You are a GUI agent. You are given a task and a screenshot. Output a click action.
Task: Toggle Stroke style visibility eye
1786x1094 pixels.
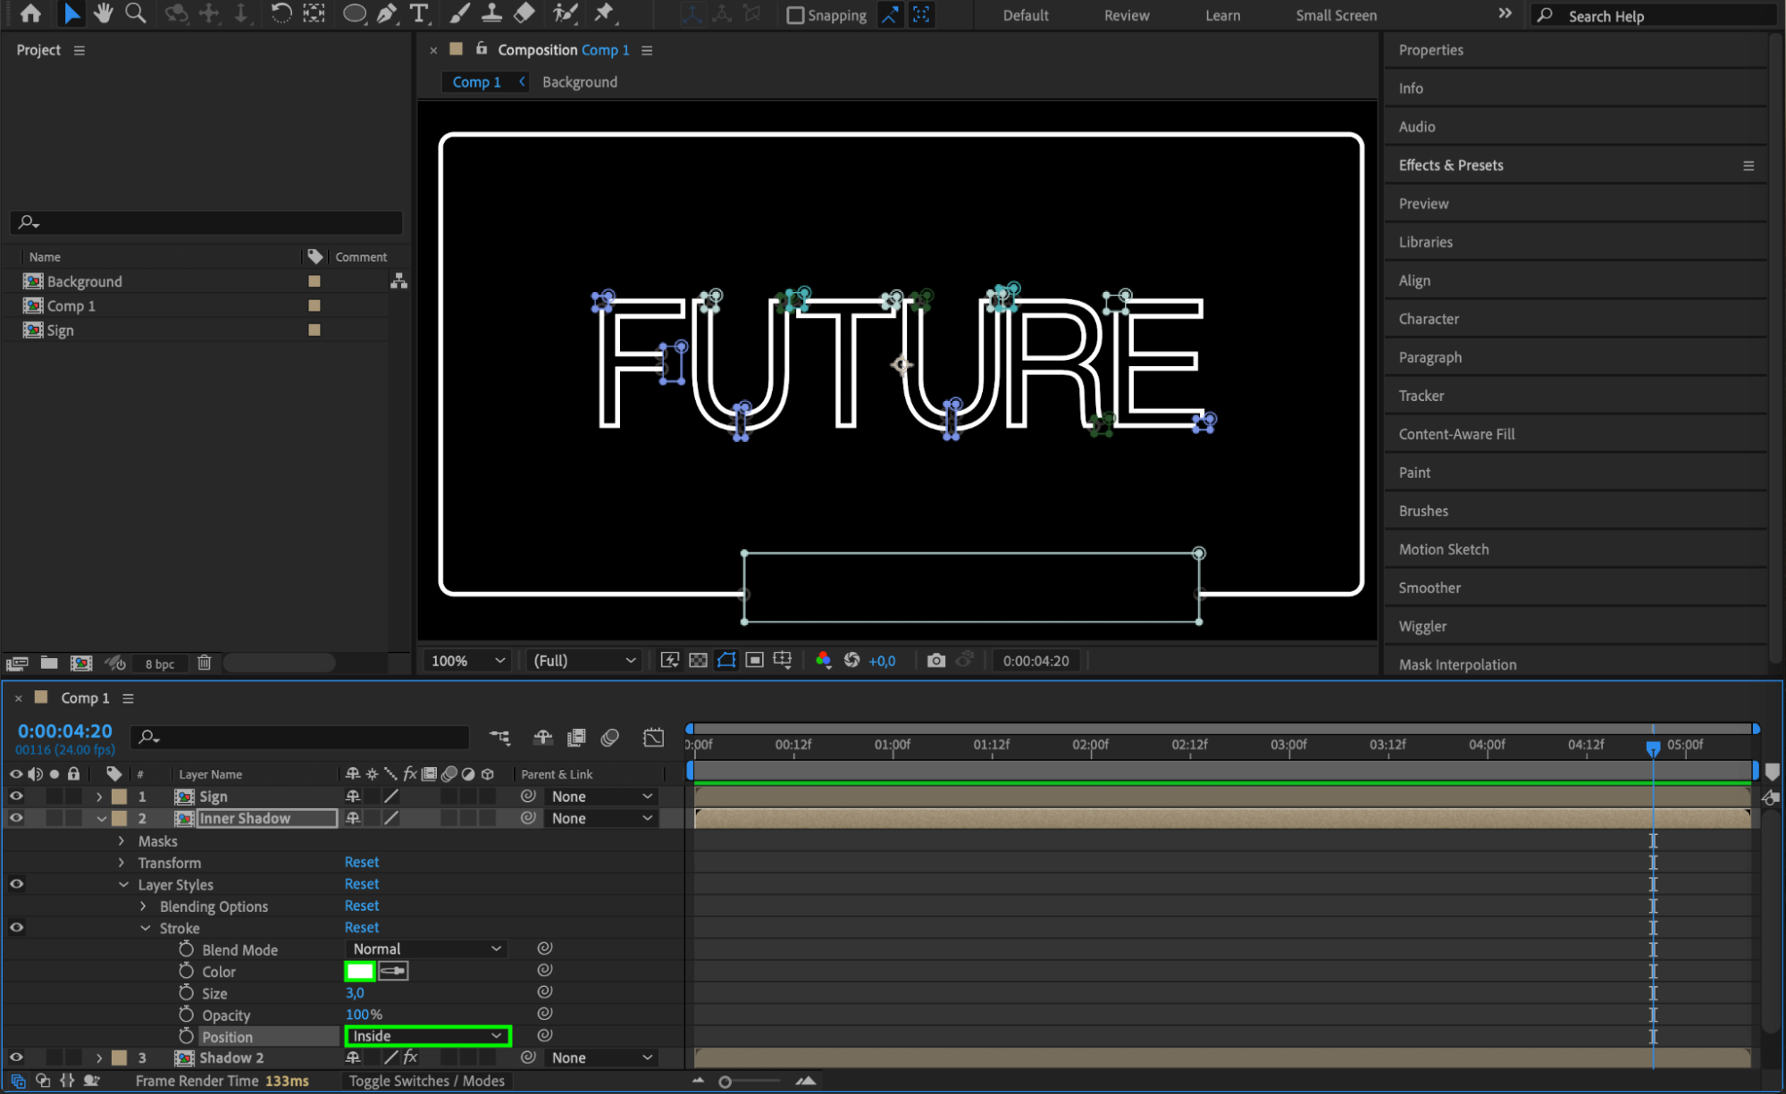(x=16, y=928)
